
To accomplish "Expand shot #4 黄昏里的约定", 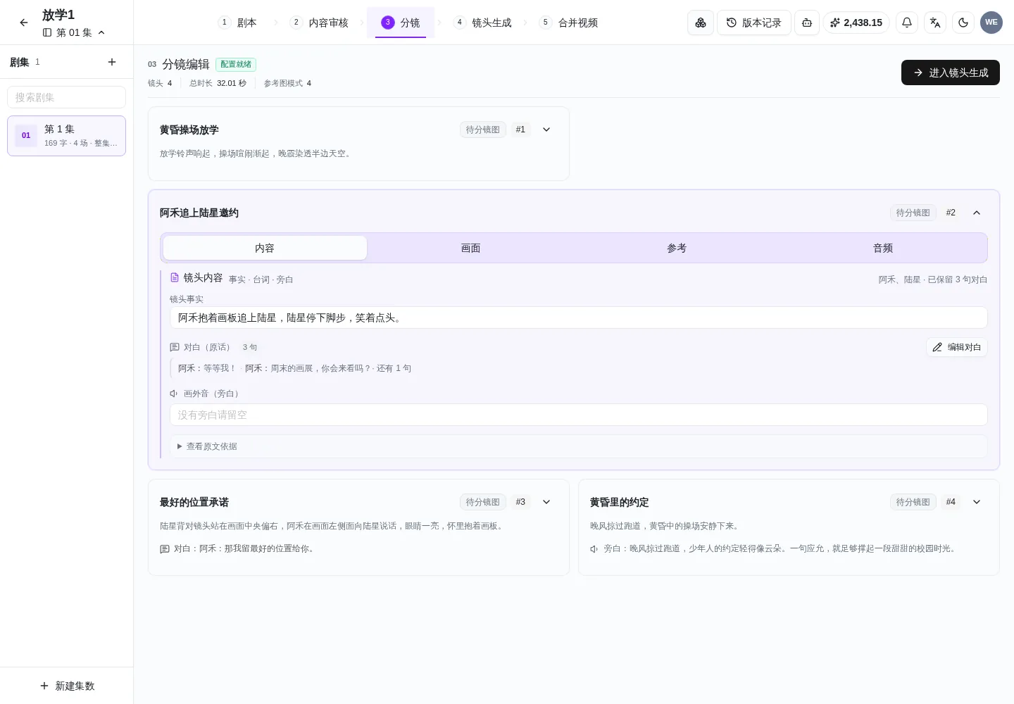I will coord(977,502).
